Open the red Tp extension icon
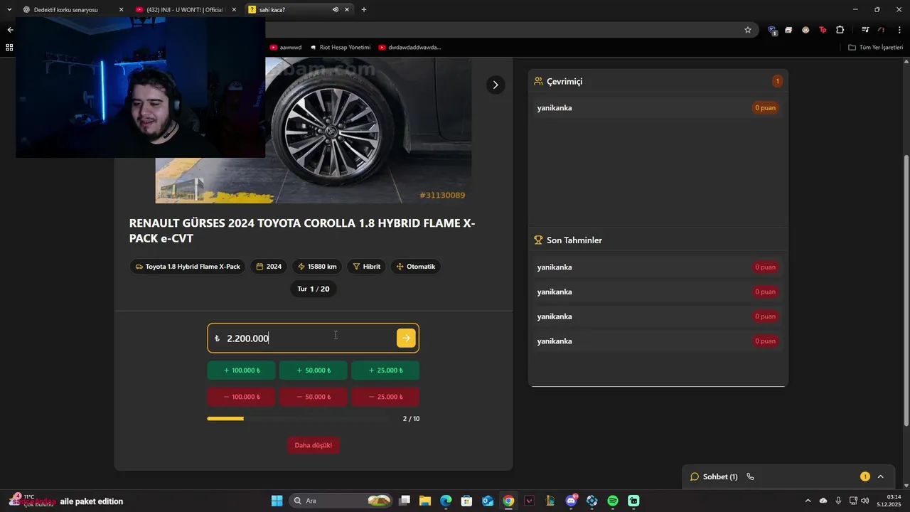910x512 pixels. [x=823, y=30]
